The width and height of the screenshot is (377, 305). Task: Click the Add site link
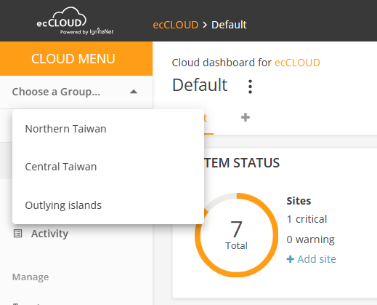tap(312, 259)
